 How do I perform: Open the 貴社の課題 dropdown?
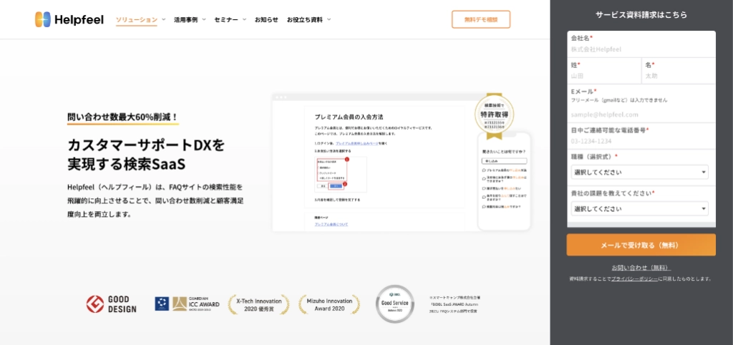(639, 208)
